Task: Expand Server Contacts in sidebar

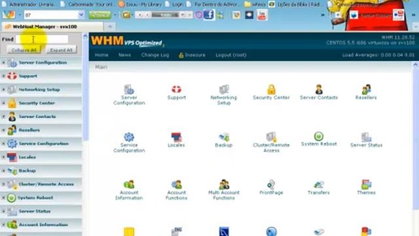Action: [x=4, y=117]
